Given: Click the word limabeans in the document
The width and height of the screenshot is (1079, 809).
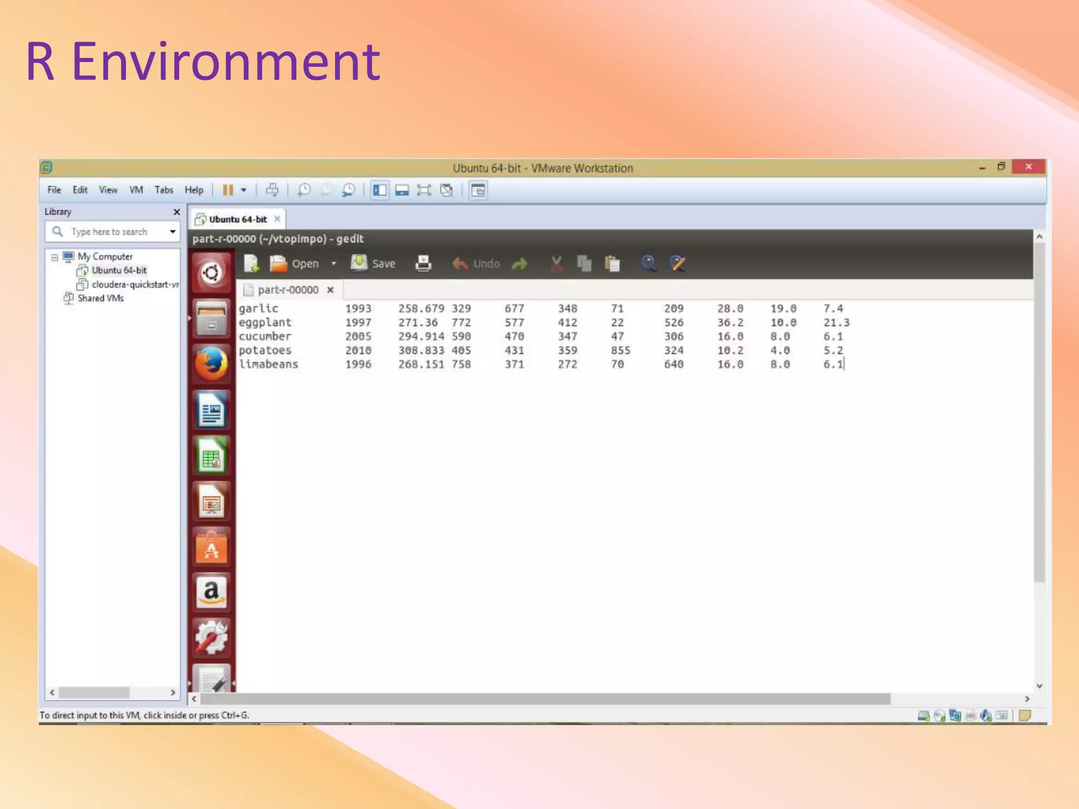Looking at the screenshot, I should pos(269,364).
